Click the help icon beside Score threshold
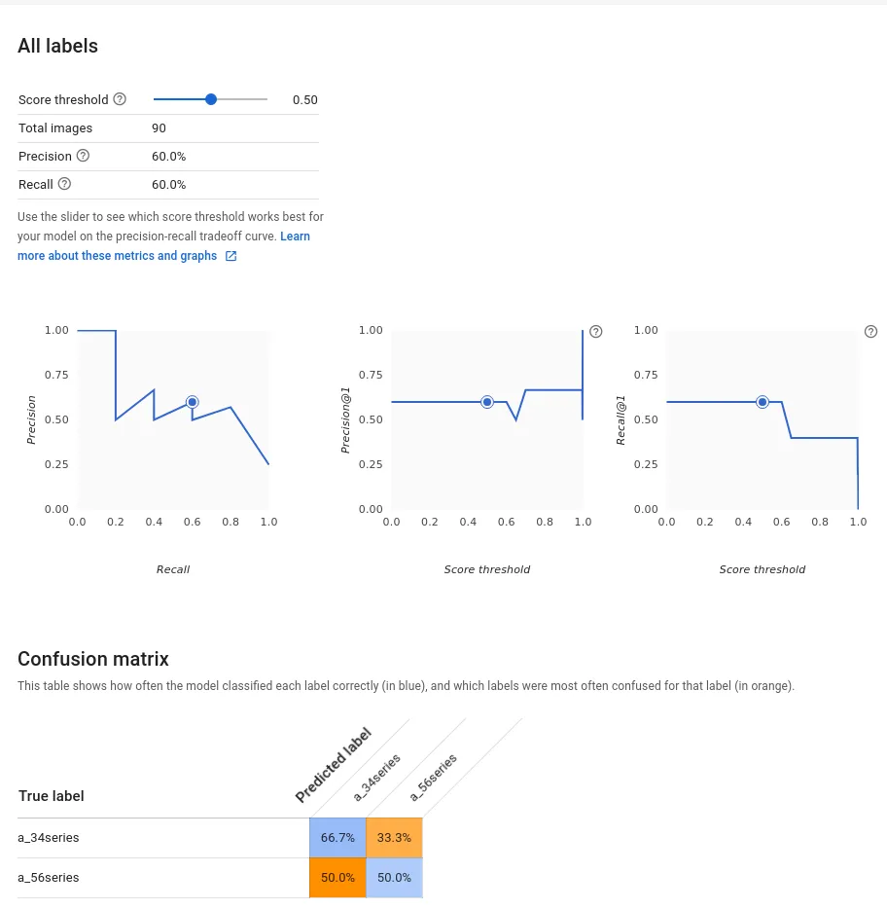The height and width of the screenshot is (909, 887). (x=120, y=99)
